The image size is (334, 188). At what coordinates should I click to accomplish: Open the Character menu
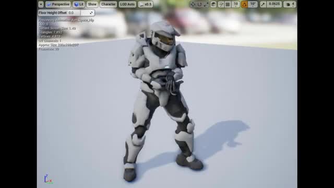tap(108, 4)
